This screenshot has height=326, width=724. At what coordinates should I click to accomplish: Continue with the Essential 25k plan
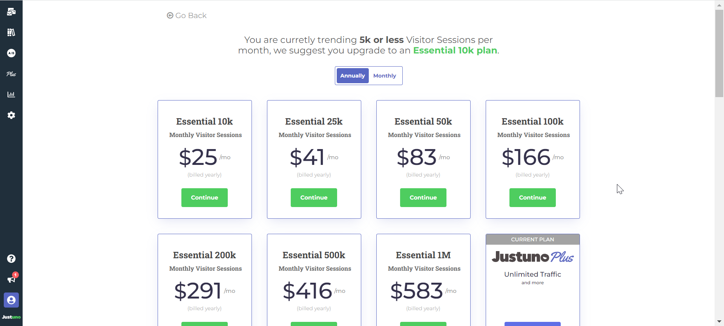(313, 197)
